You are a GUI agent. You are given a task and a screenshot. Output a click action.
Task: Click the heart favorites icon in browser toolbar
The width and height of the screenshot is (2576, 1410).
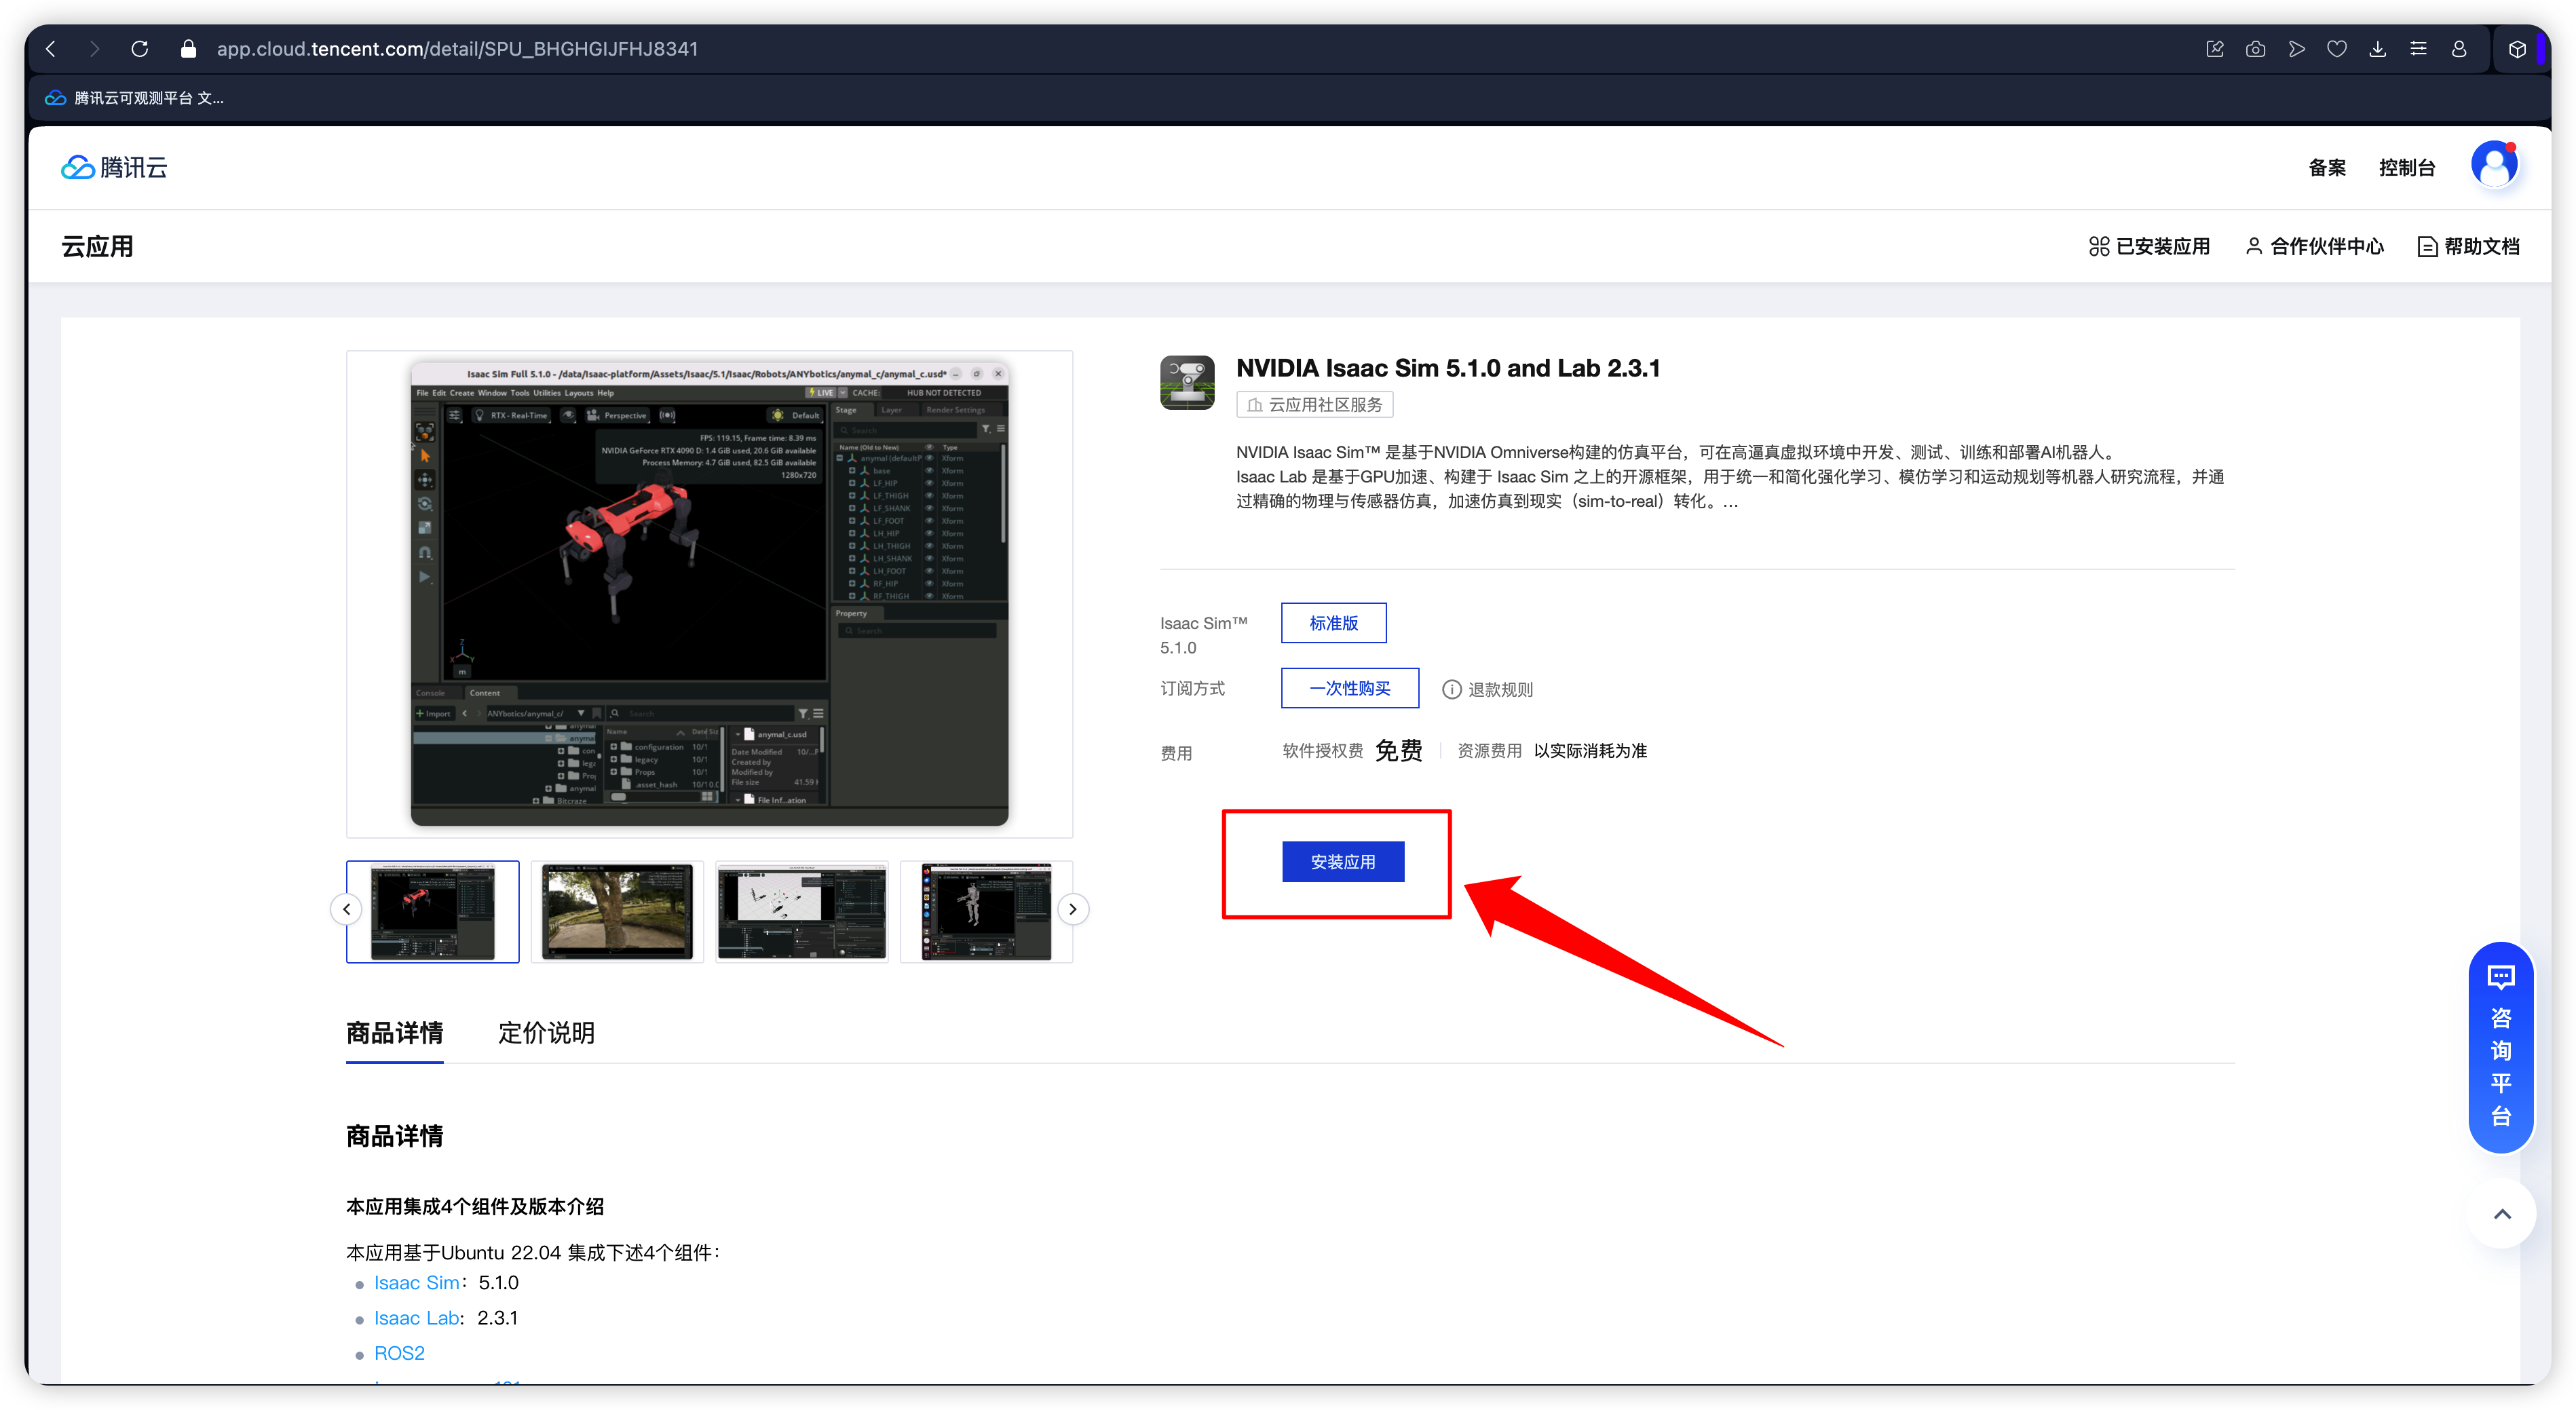(x=2337, y=49)
